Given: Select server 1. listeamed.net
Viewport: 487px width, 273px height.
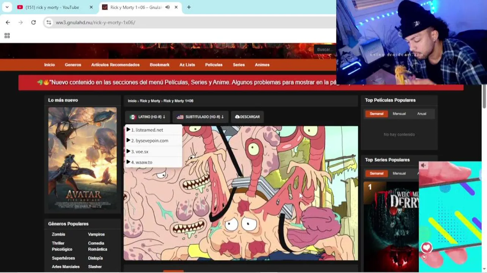Looking at the screenshot, I should point(154,130).
